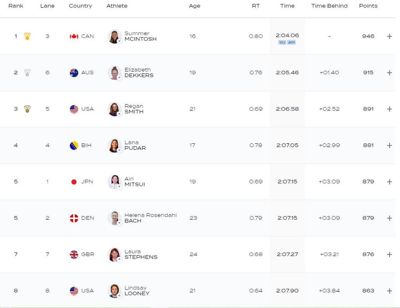Click the gold medal icon for rank 1
The image size is (400, 308).
click(27, 36)
